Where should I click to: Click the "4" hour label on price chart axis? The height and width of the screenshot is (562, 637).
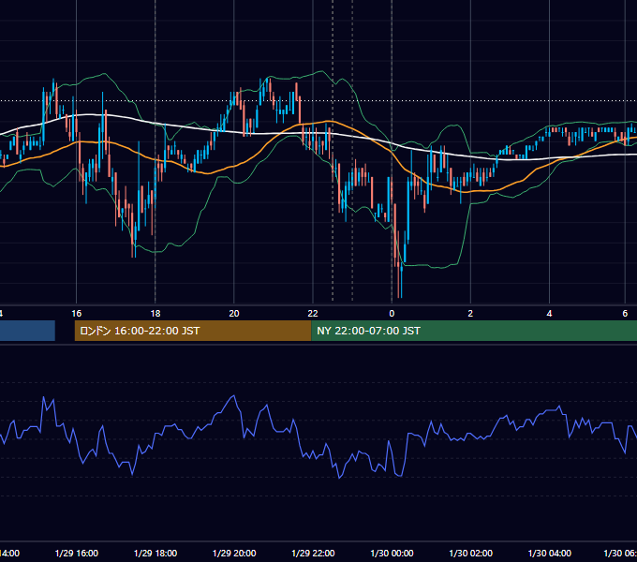pos(549,314)
